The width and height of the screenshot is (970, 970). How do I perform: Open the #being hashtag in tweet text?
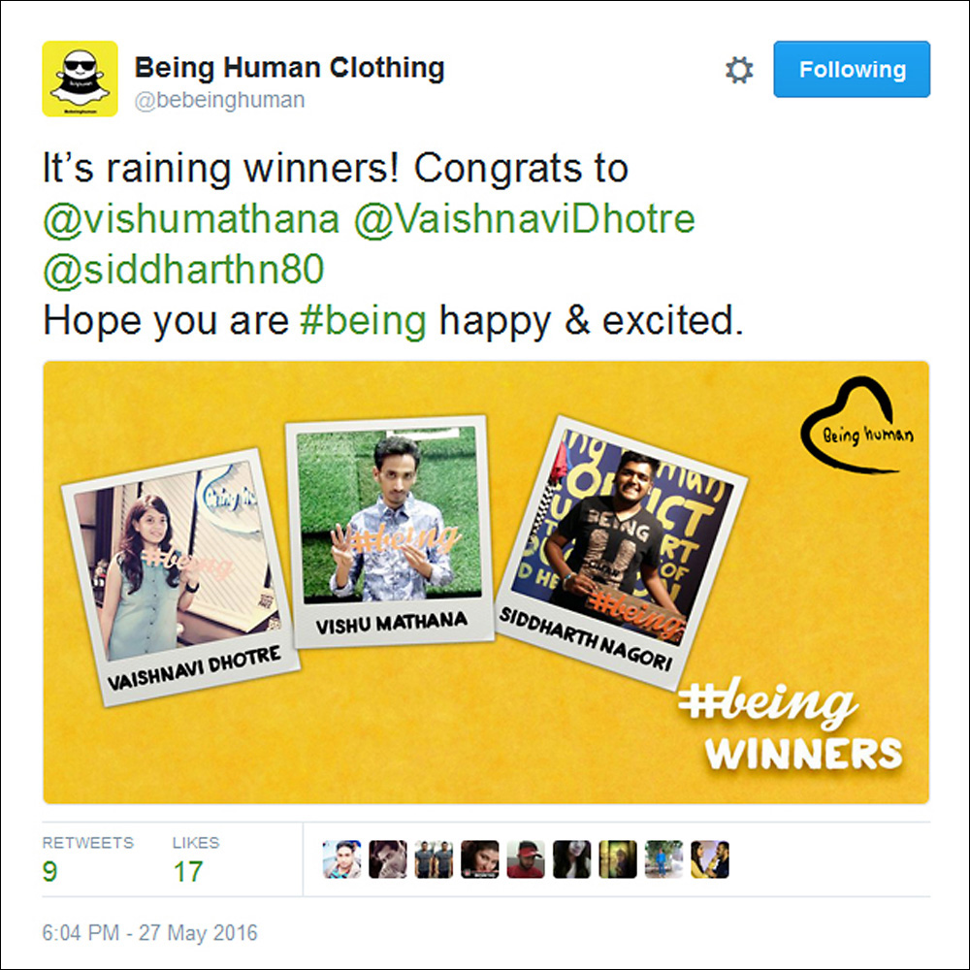tap(363, 321)
